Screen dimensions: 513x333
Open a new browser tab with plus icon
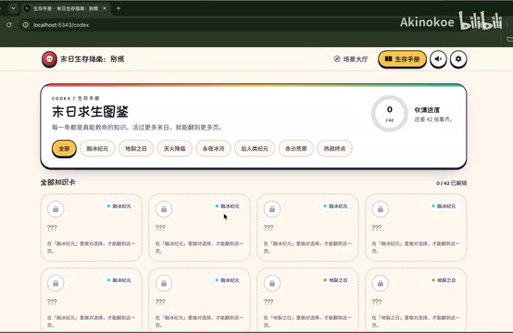pyautogui.click(x=119, y=8)
